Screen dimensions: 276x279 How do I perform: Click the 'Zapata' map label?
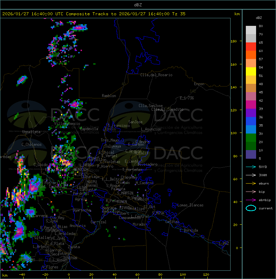74,247
